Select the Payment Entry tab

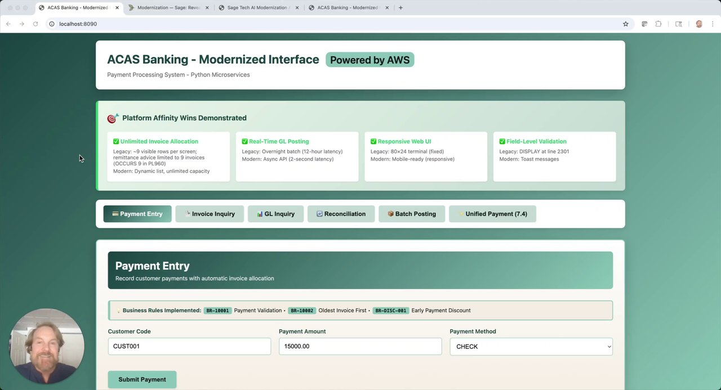click(x=137, y=214)
